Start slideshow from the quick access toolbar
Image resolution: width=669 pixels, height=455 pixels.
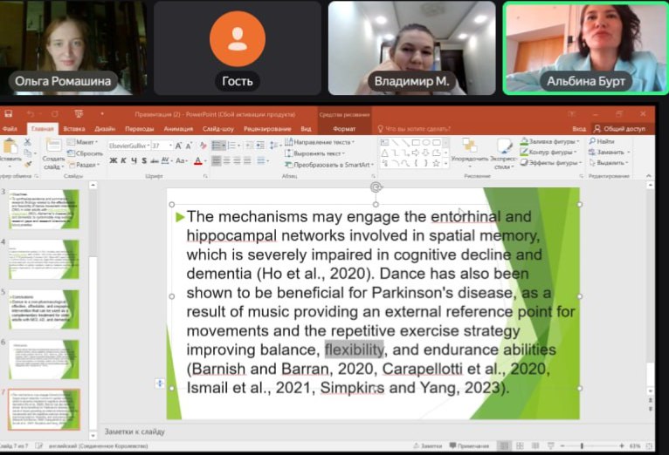coord(79,114)
